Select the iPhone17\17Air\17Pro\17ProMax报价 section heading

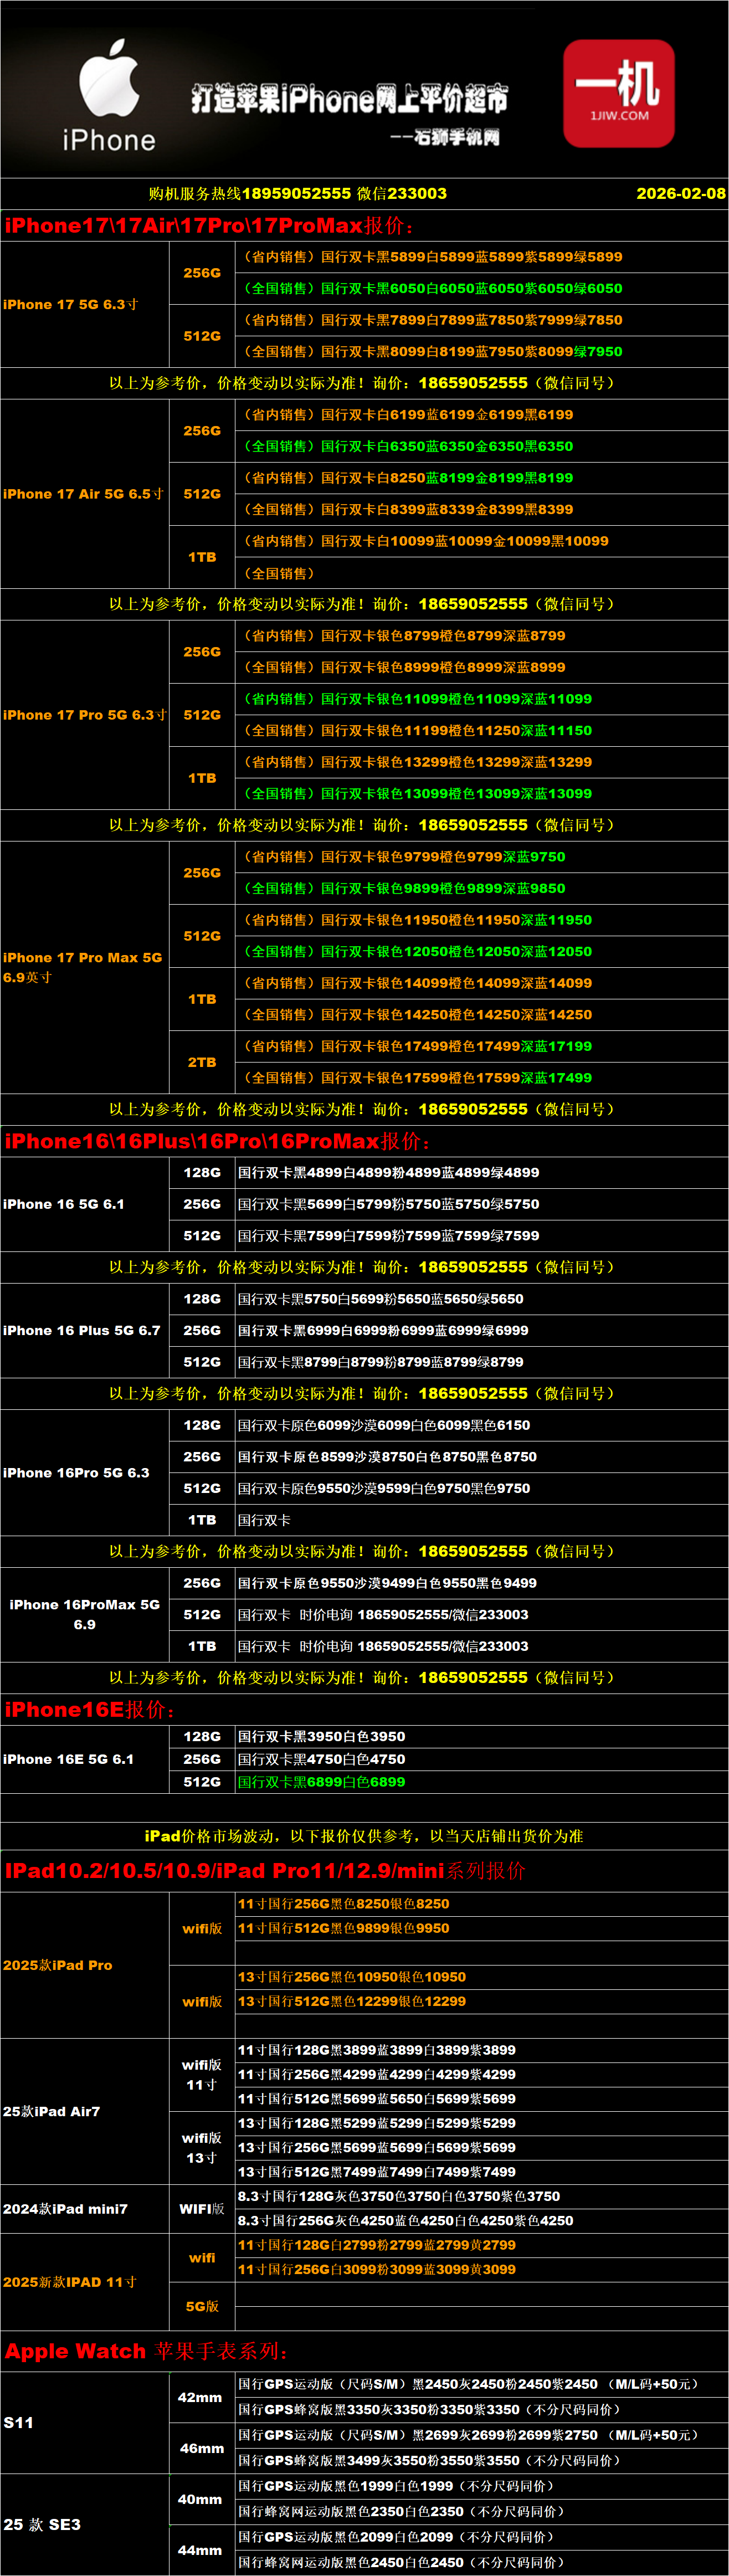coord(208,226)
